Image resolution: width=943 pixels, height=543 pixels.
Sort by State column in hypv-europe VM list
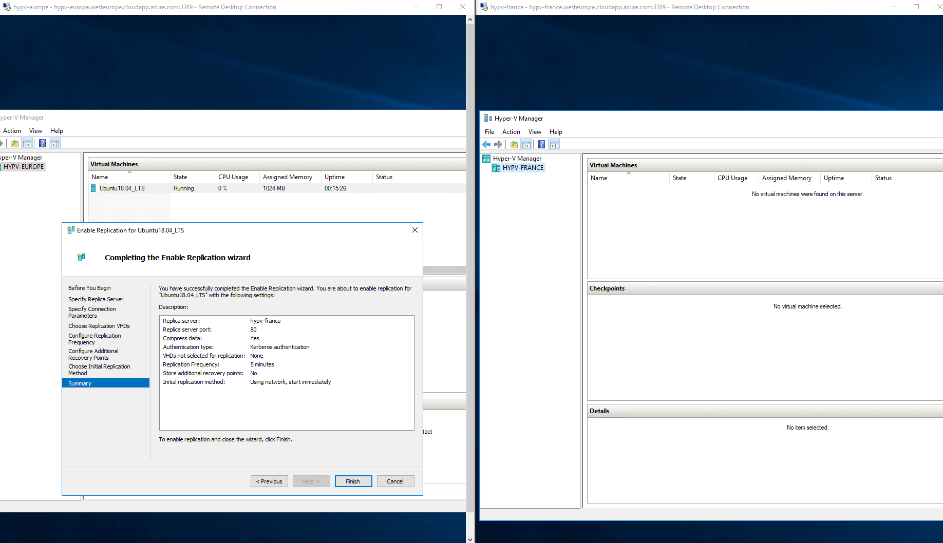(x=192, y=177)
